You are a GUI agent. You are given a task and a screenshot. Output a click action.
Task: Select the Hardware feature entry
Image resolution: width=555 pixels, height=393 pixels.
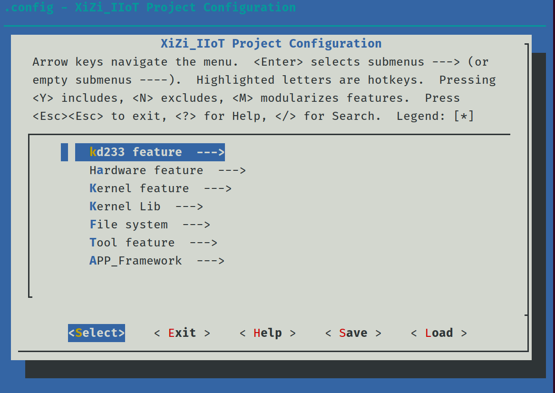click(146, 170)
